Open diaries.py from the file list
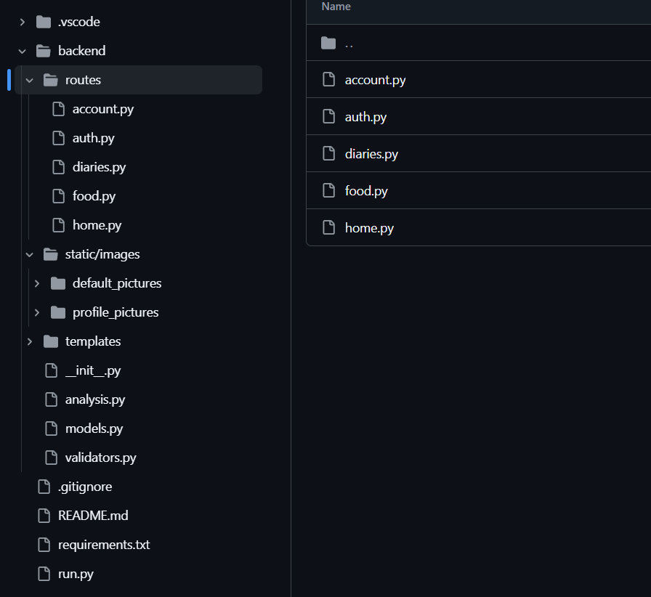Screen dimensions: 651x597 (x=371, y=153)
